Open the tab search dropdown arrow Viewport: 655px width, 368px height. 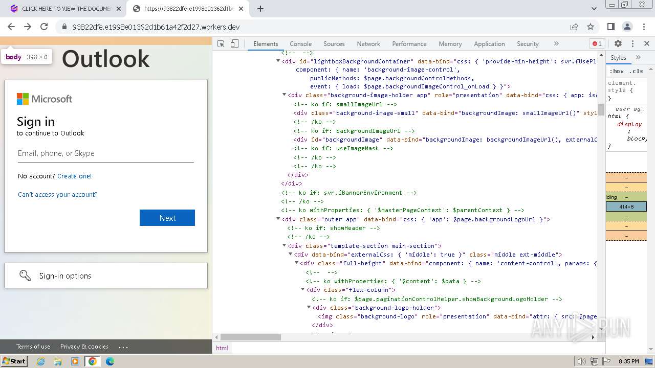(594, 9)
